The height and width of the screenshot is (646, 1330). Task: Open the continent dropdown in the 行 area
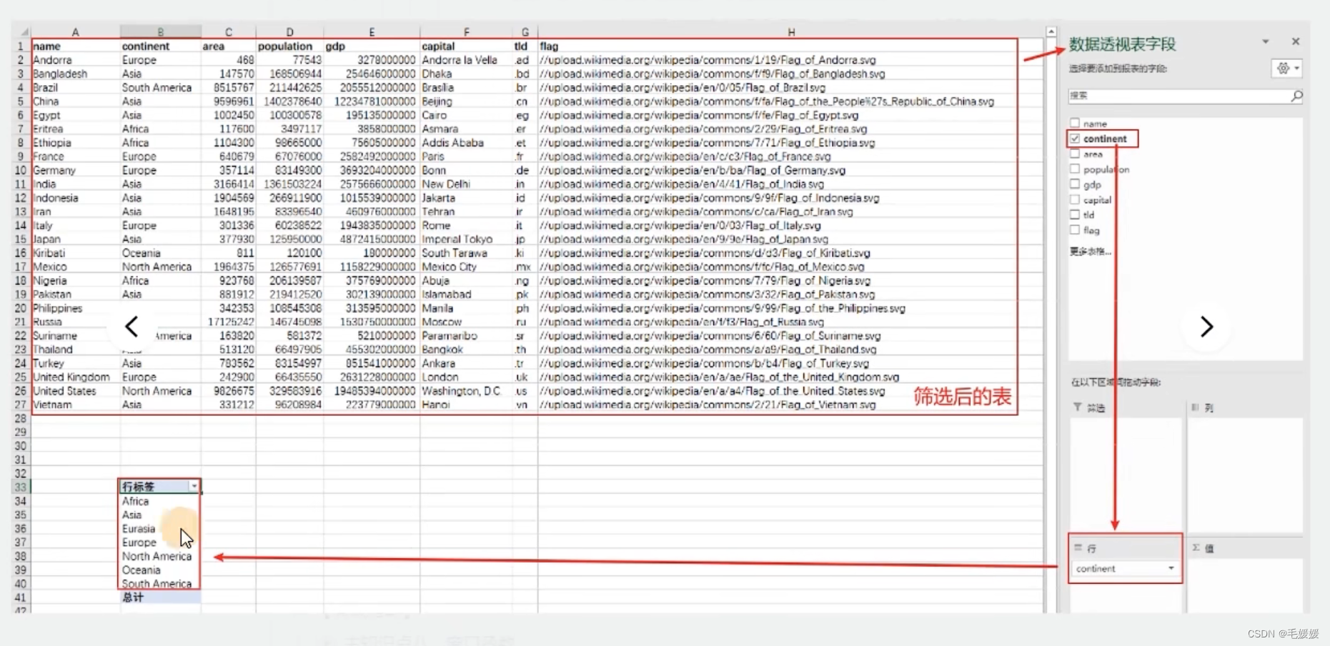[x=1171, y=569]
